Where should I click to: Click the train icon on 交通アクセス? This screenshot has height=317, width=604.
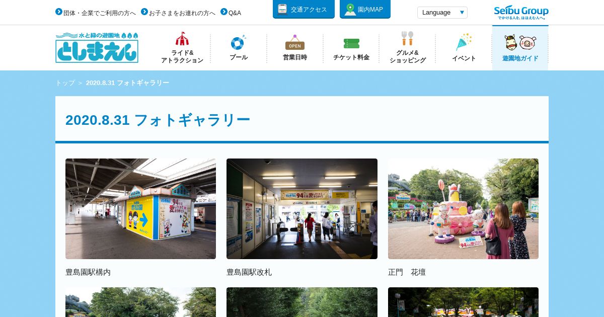click(x=282, y=9)
